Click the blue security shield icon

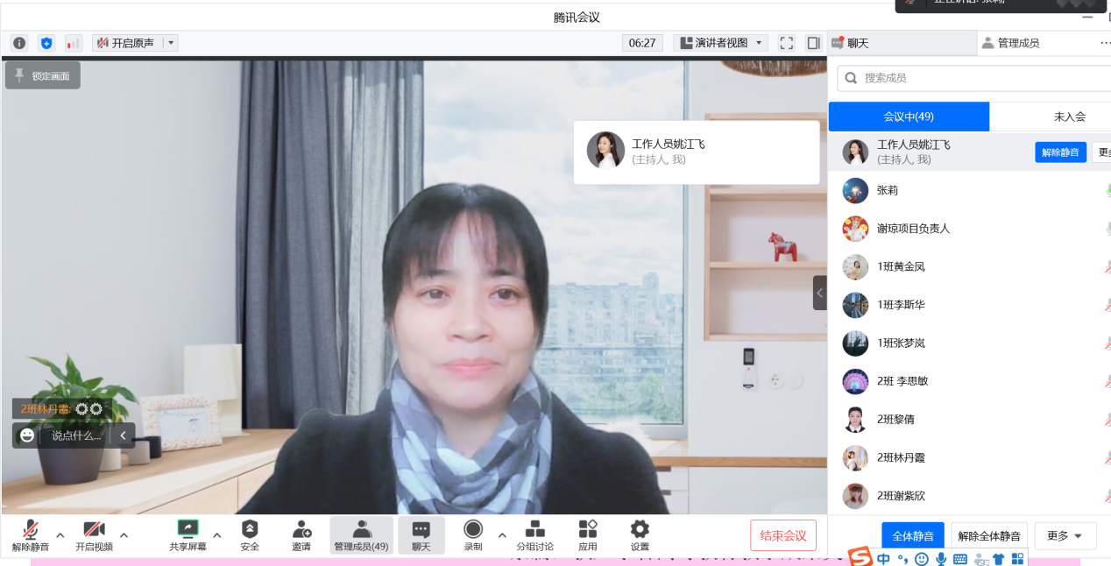tap(46, 43)
